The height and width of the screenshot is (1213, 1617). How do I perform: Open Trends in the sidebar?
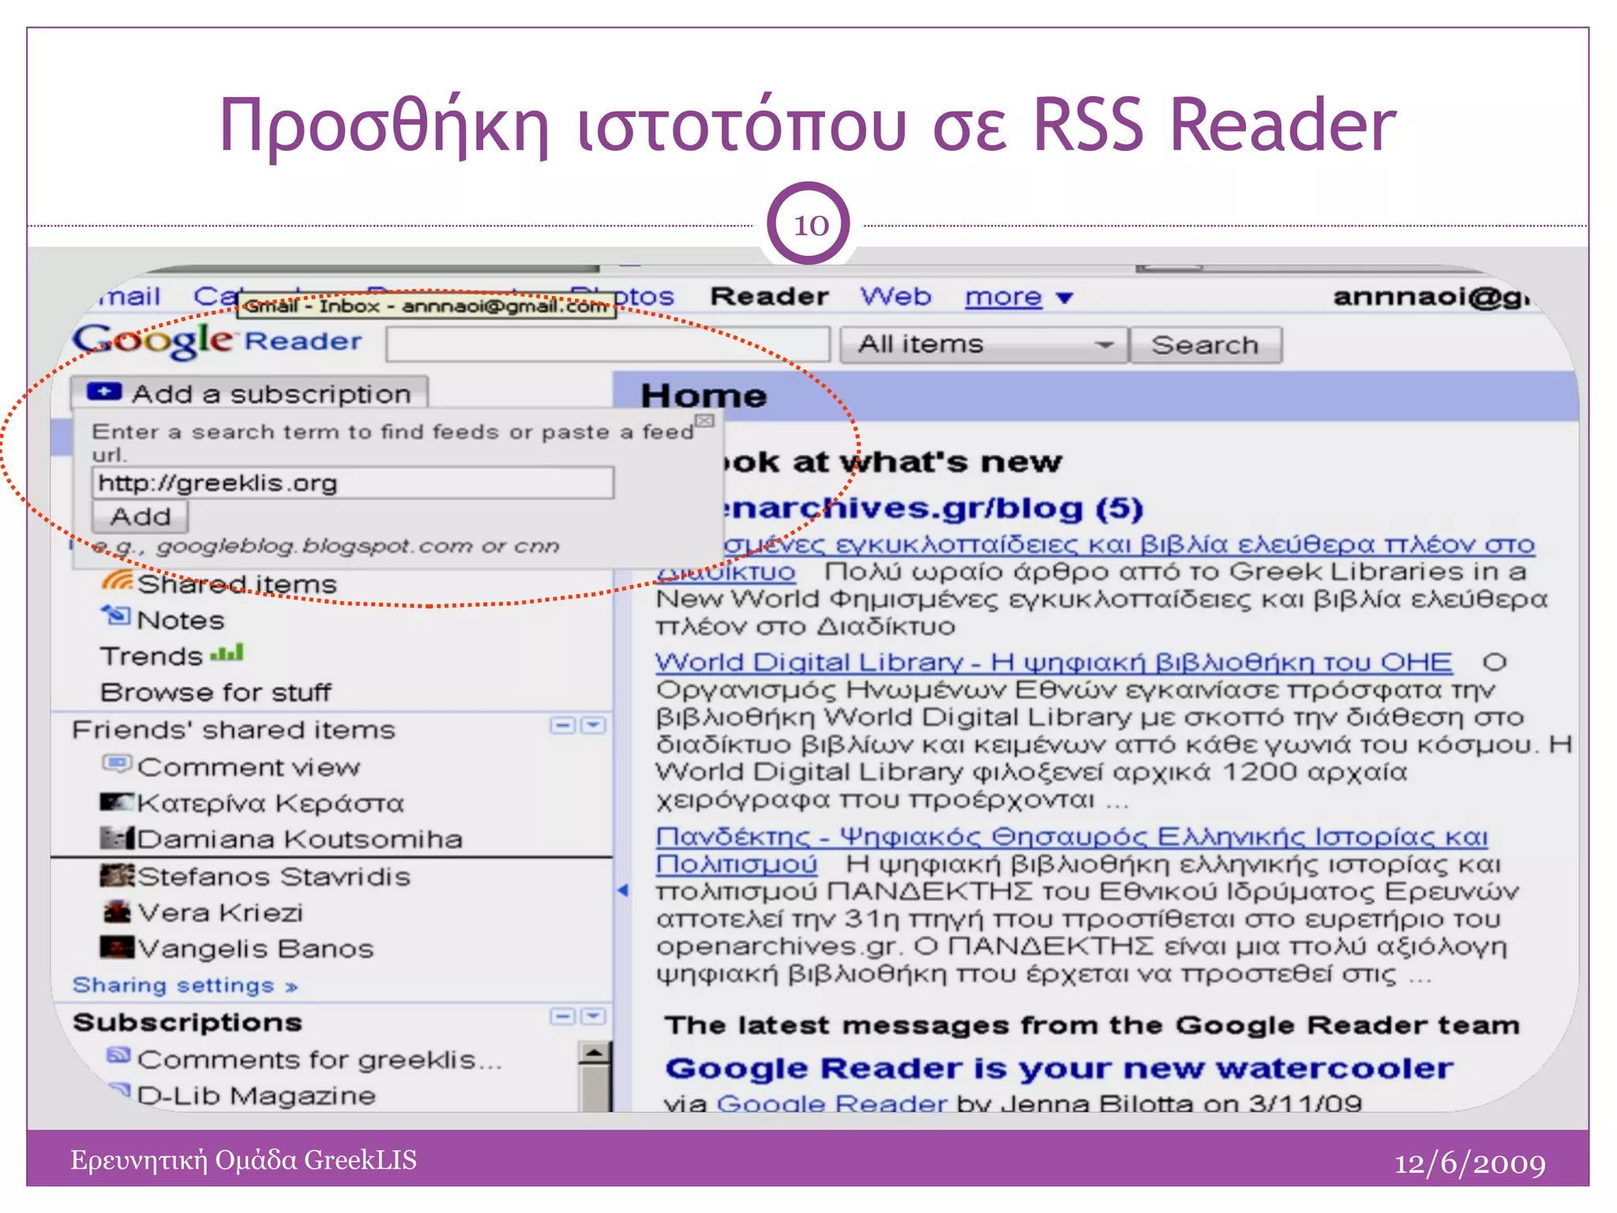click(152, 656)
